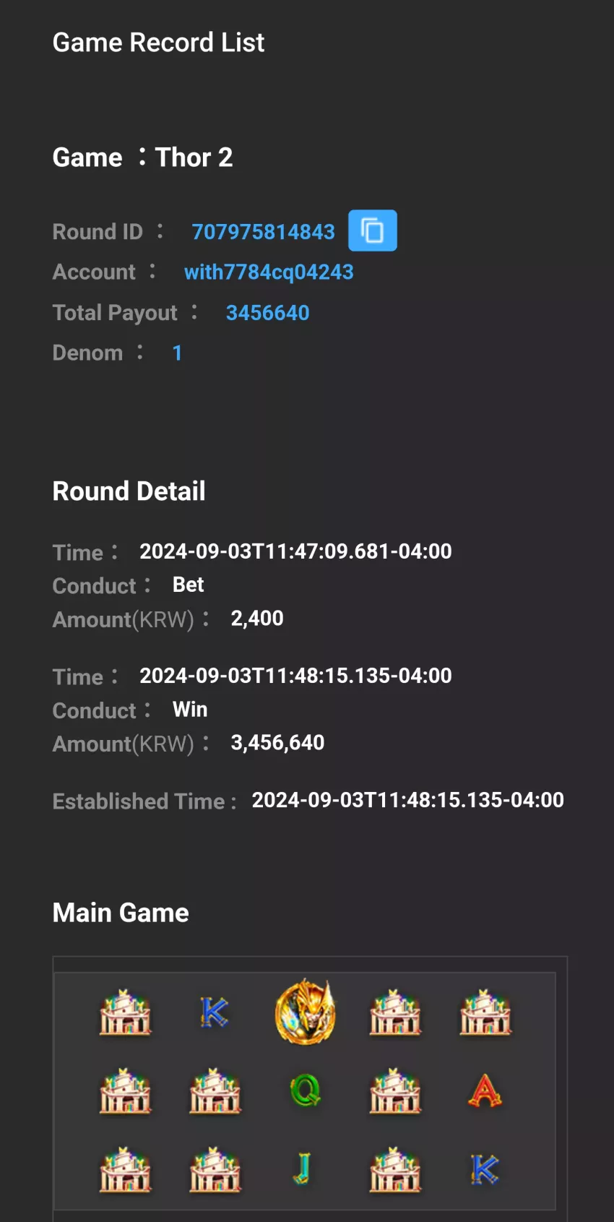614x1222 pixels.
Task: Click the red A symbol in the slot grid
Action: click(485, 1090)
